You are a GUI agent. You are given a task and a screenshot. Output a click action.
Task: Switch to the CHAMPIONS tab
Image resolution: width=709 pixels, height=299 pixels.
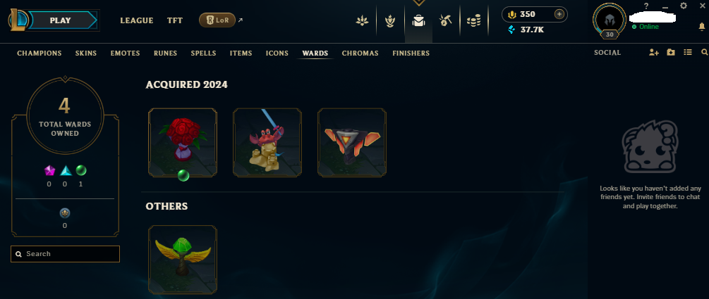pyautogui.click(x=40, y=53)
